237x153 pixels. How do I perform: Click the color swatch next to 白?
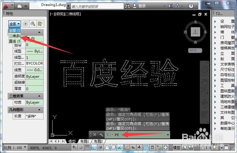pyautogui.click(x=28, y=38)
